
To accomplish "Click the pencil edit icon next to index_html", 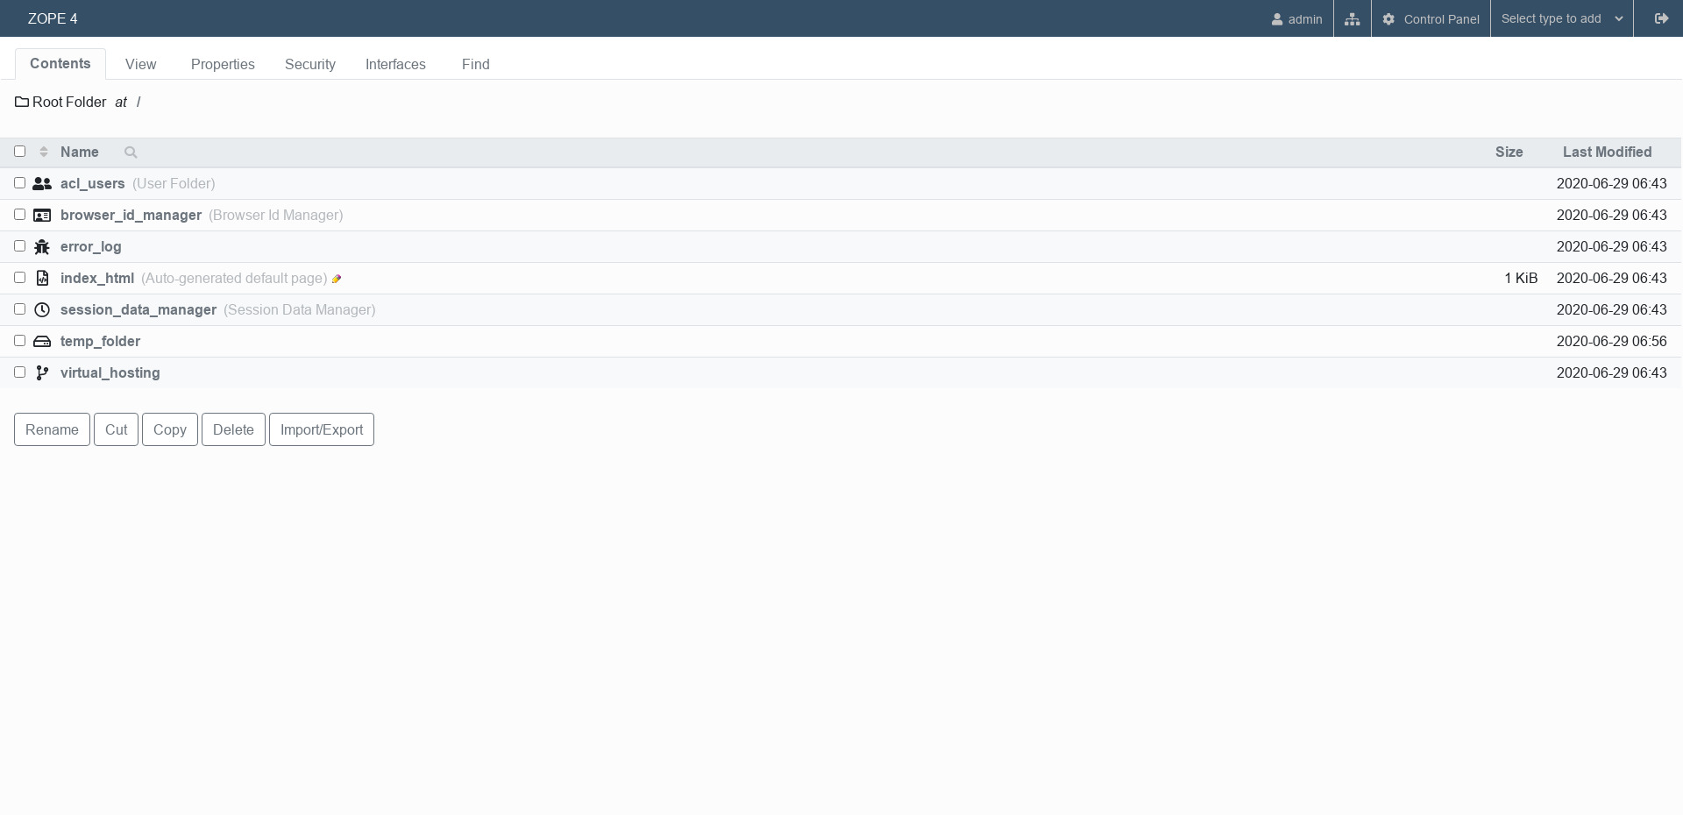I will 337,279.
